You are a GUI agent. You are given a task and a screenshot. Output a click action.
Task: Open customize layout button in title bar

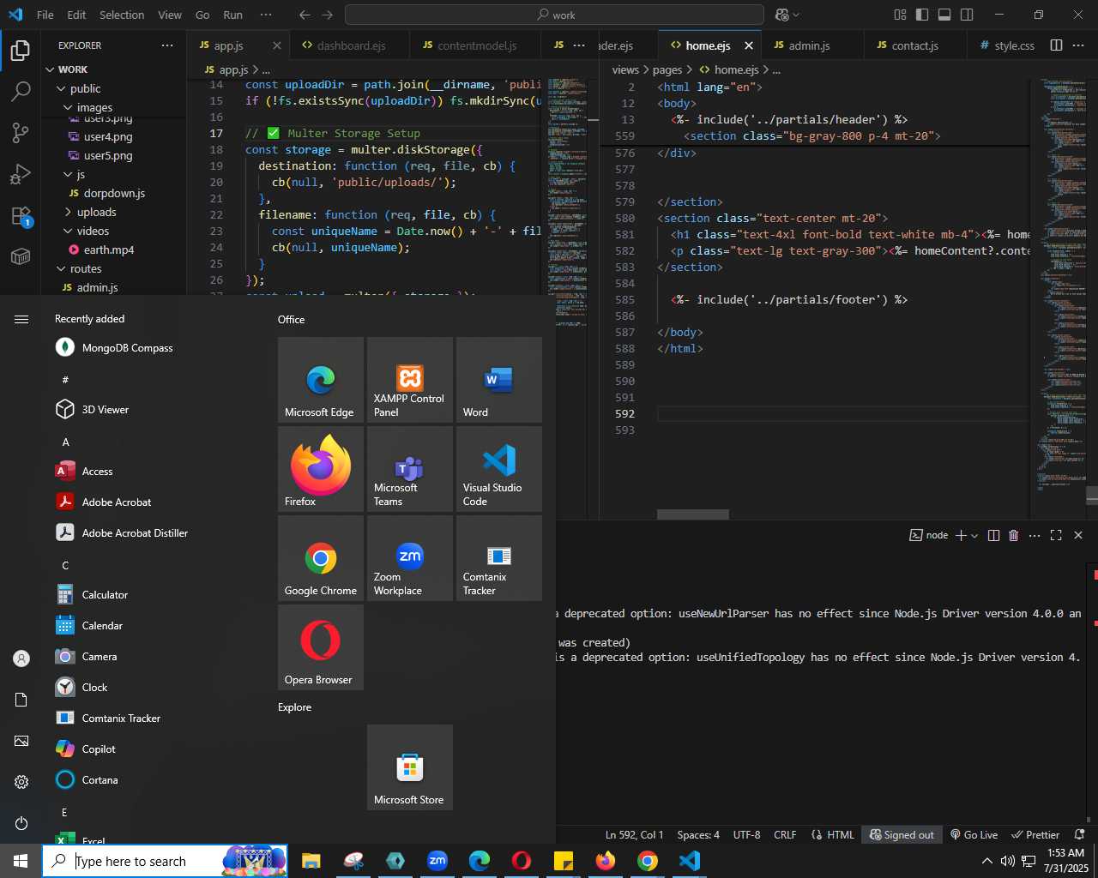900,15
